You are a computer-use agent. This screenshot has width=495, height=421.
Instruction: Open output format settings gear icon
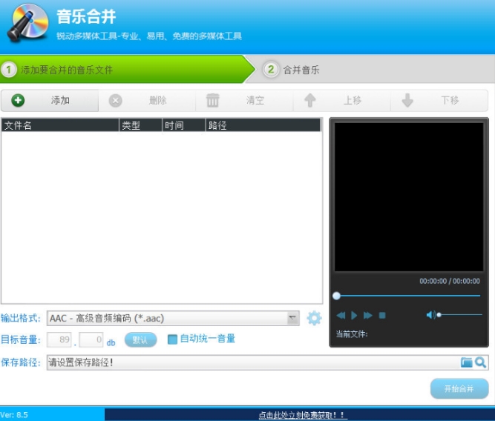[x=314, y=318]
